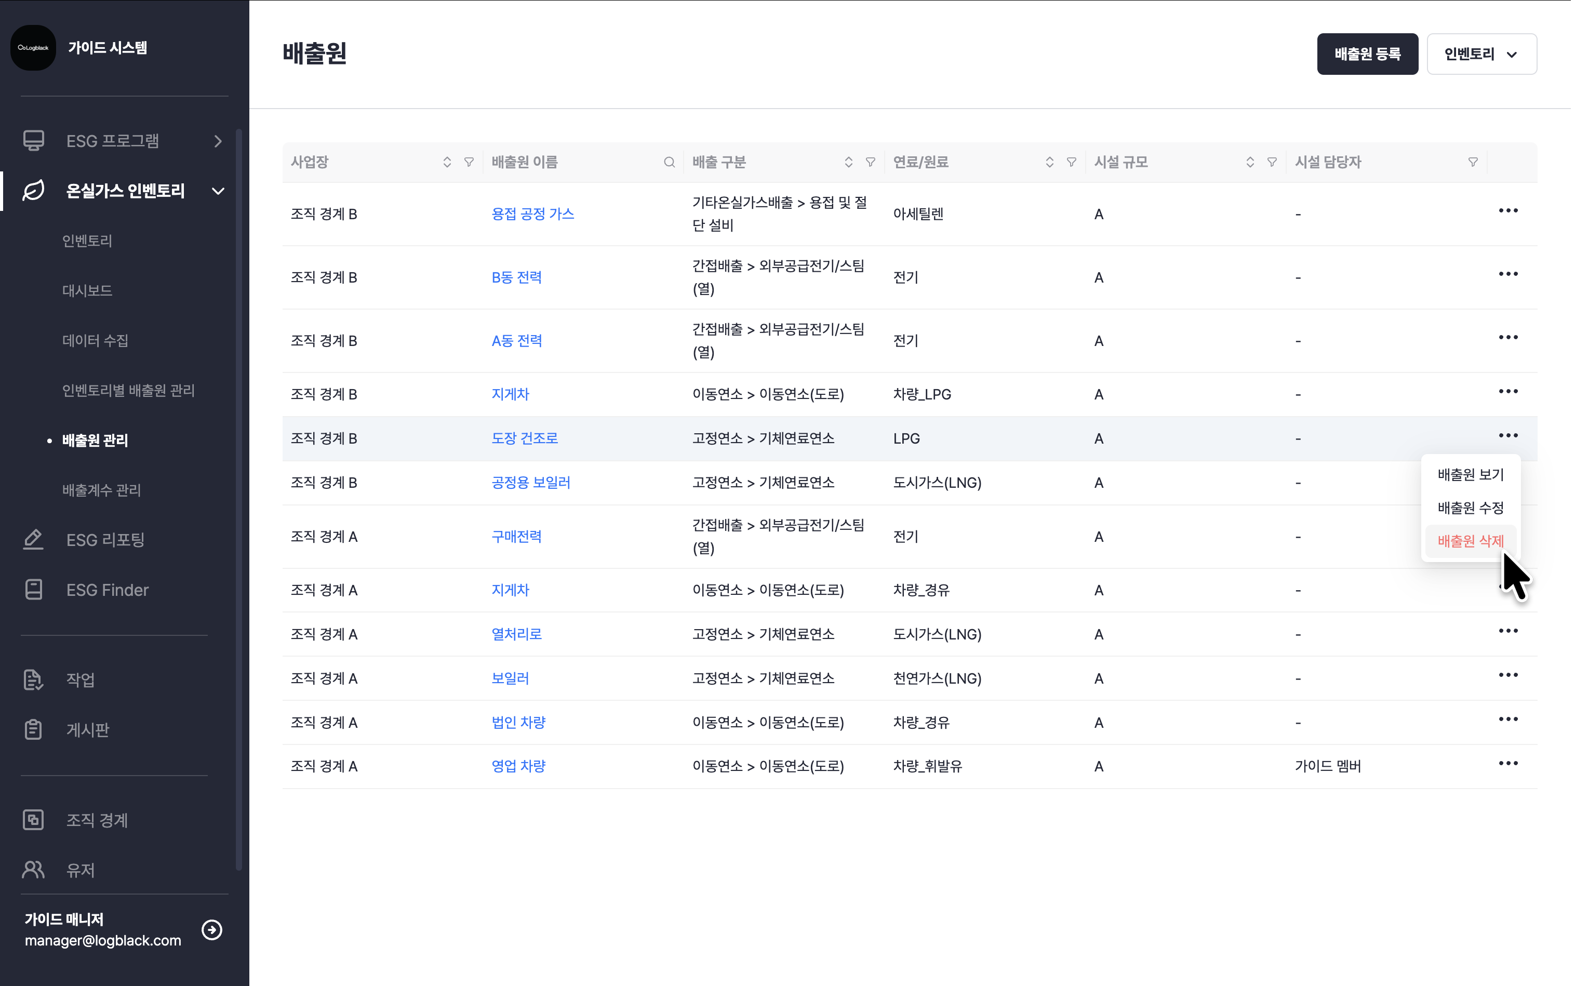
Task: Click the search icon in 배출원 이름 column
Action: (x=669, y=163)
